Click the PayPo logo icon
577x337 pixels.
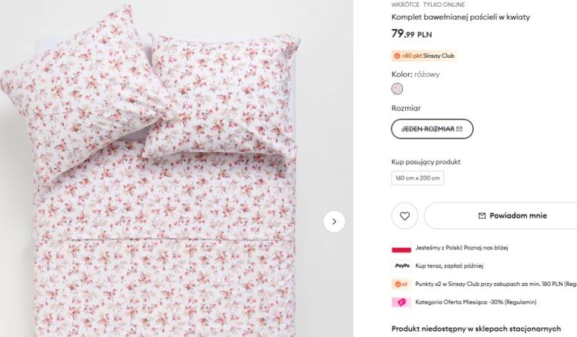[401, 265]
